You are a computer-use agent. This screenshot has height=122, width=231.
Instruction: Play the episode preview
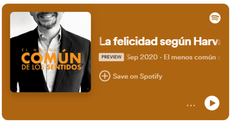pyautogui.click(x=212, y=103)
